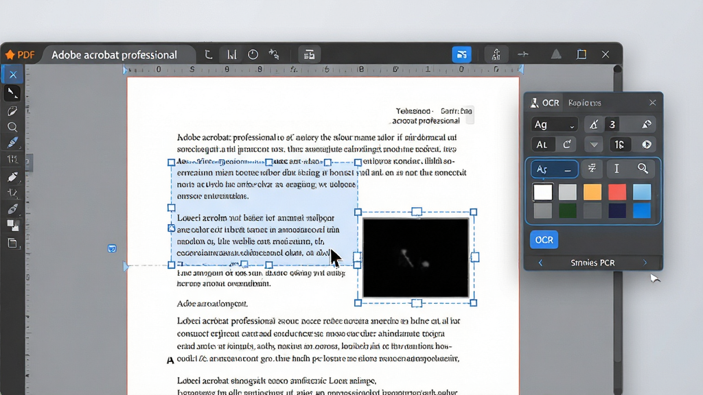Viewport: 703px width, 395px height.
Task: Close the OCR panel
Action: click(x=652, y=103)
